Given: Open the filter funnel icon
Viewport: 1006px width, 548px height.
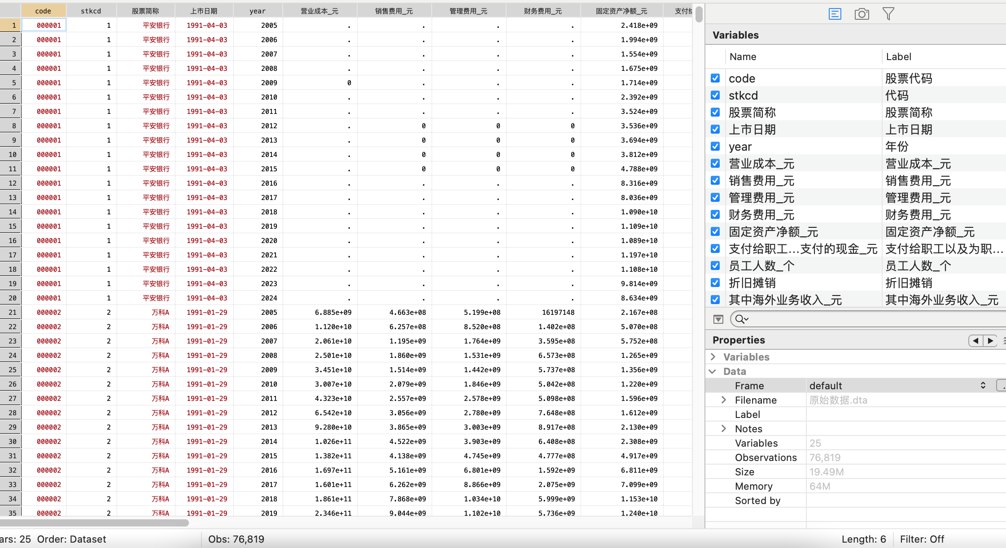Looking at the screenshot, I should click(x=888, y=14).
